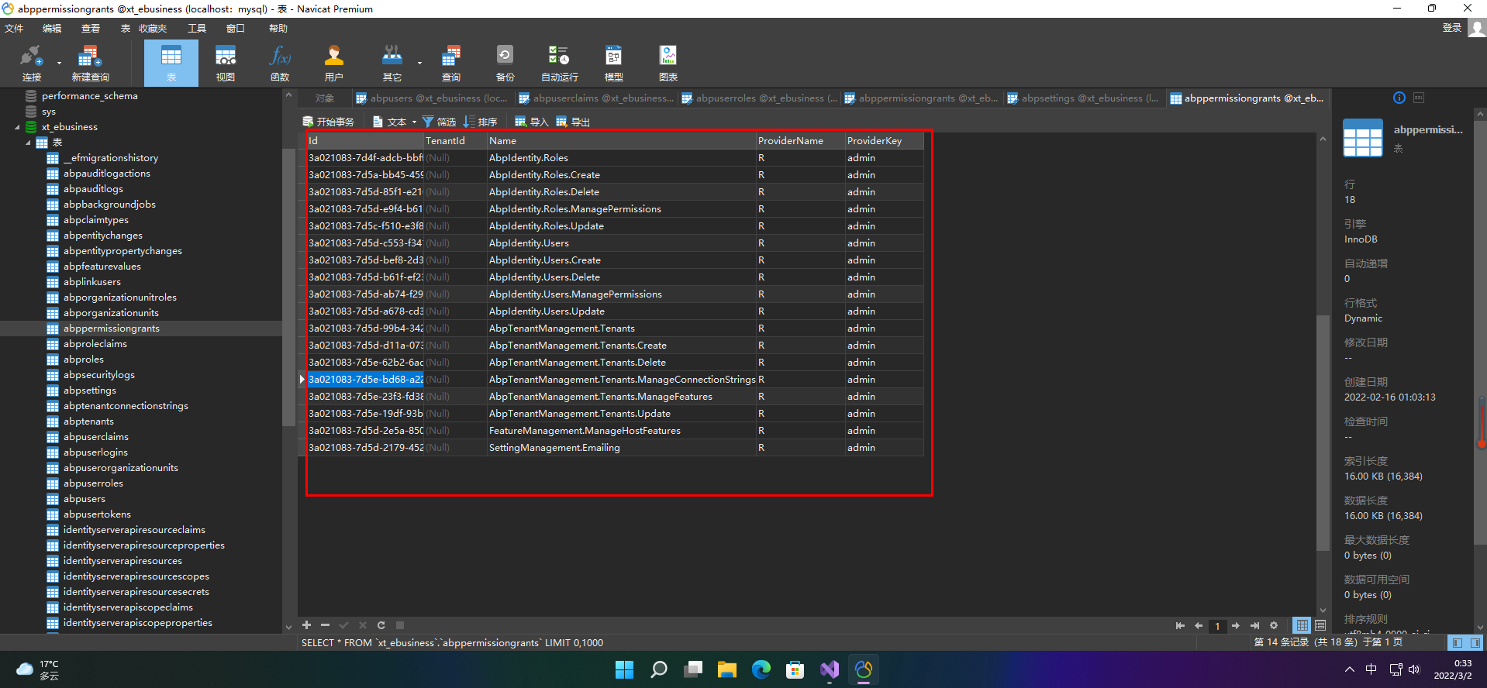
Task: Select abproles table in tree
Action: point(84,359)
